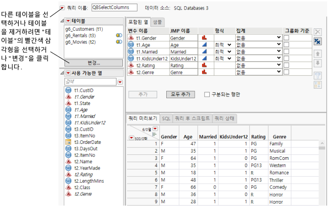
Task: Click the sort order icon below funnel
Action: [318, 85]
